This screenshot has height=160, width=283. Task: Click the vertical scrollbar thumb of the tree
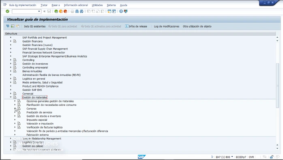[x=277, y=85]
